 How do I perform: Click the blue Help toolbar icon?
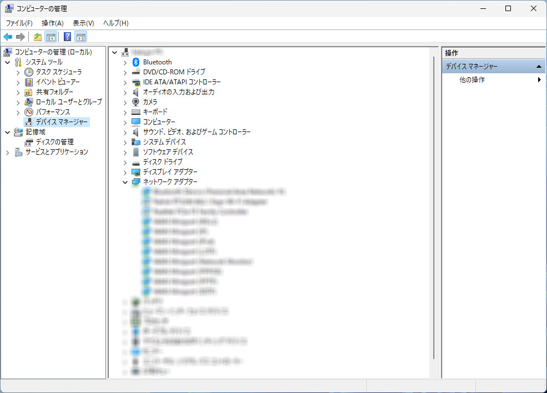tap(67, 37)
